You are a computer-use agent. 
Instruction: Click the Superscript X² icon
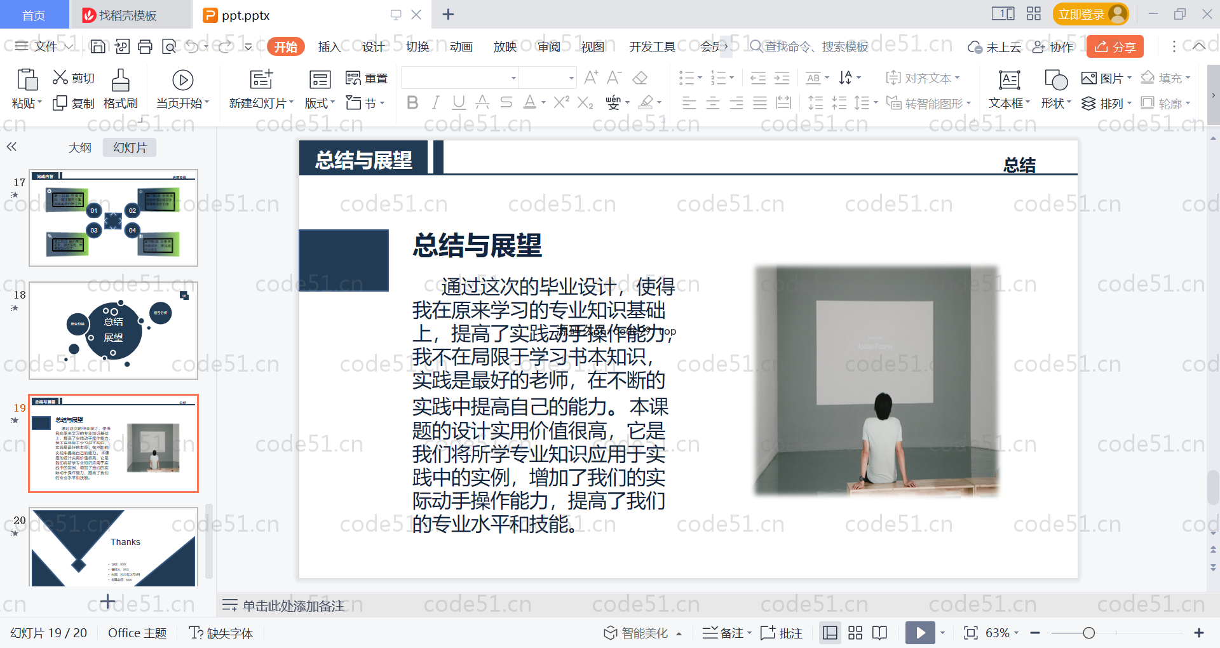click(x=561, y=102)
